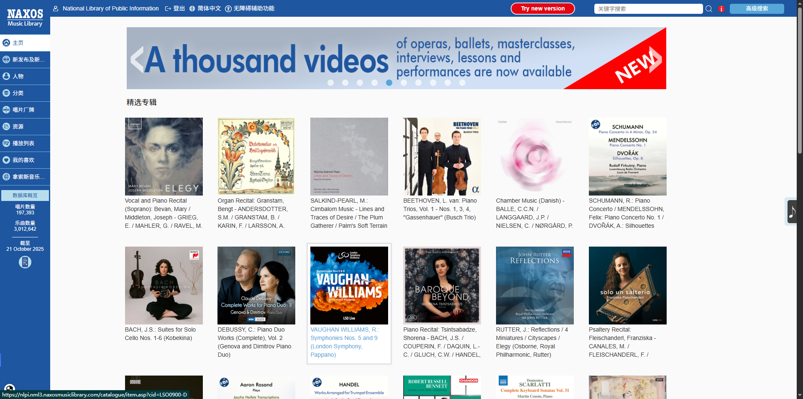Click the keyword search input field
This screenshot has height=399, width=803.
point(648,9)
